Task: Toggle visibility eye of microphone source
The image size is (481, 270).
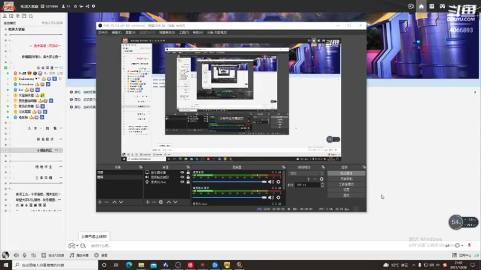Action: tap(182, 182)
